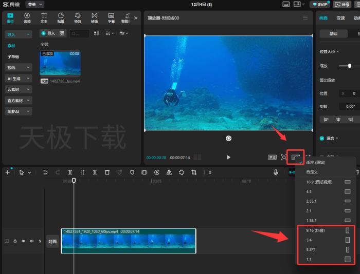Open the 贴纸 (Stickers) panel icon
The width and height of the screenshot is (360, 274).
click(x=61, y=17)
